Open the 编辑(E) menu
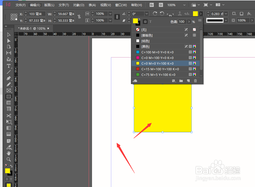 pyautogui.click(x=35, y=5)
